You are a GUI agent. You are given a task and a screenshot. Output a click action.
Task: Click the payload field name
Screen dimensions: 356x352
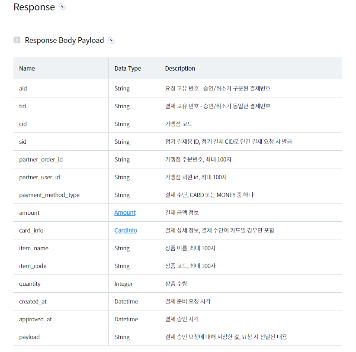click(x=29, y=337)
